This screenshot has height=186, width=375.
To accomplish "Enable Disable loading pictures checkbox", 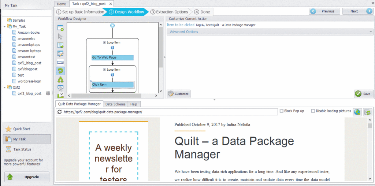I will [x=313, y=111].
